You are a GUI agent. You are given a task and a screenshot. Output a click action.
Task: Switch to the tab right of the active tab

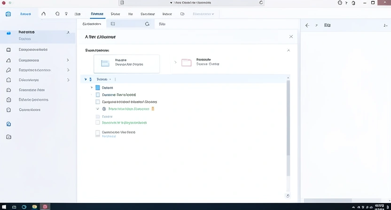click(115, 14)
